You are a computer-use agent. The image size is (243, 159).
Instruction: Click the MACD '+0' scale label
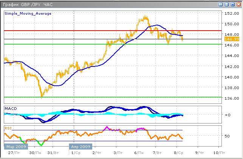(228, 115)
